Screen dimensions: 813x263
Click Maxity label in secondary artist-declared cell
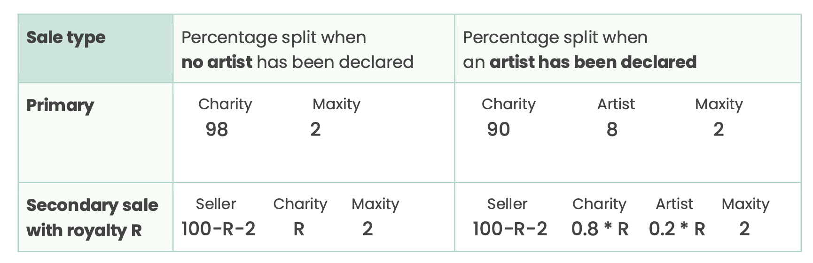tap(745, 204)
